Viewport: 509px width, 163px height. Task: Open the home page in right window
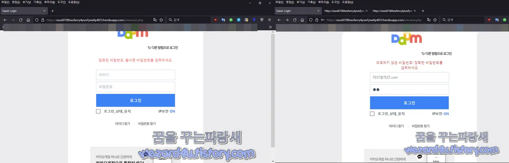(x=303, y=19)
